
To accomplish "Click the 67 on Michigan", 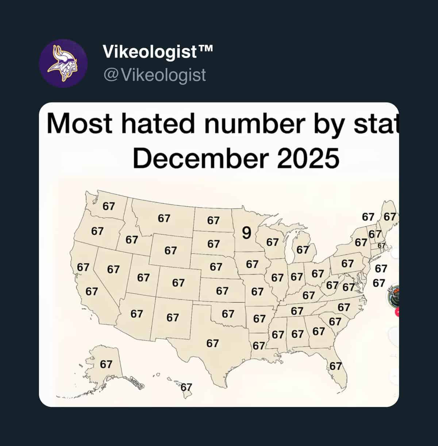I will pyautogui.click(x=303, y=250).
